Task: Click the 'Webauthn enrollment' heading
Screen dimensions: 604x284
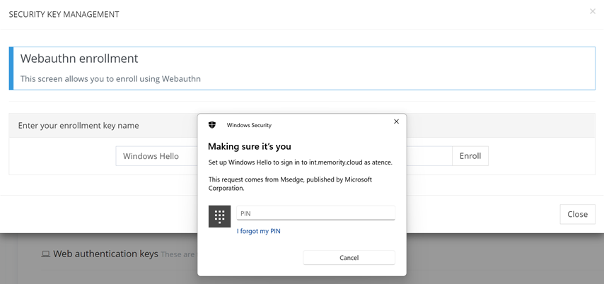Action: click(79, 59)
